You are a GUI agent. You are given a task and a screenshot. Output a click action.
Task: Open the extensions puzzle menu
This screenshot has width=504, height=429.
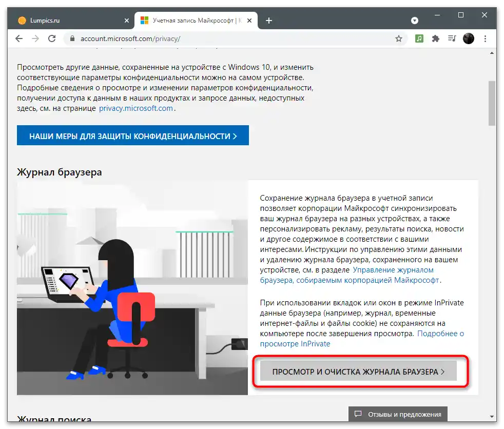pyautogui.click(x=436, y=38)
